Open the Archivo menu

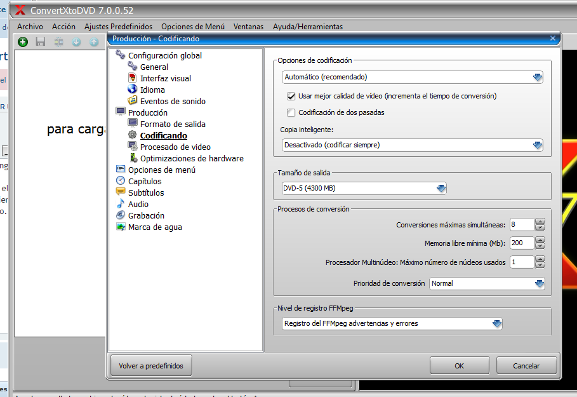[x=30, y=27]
